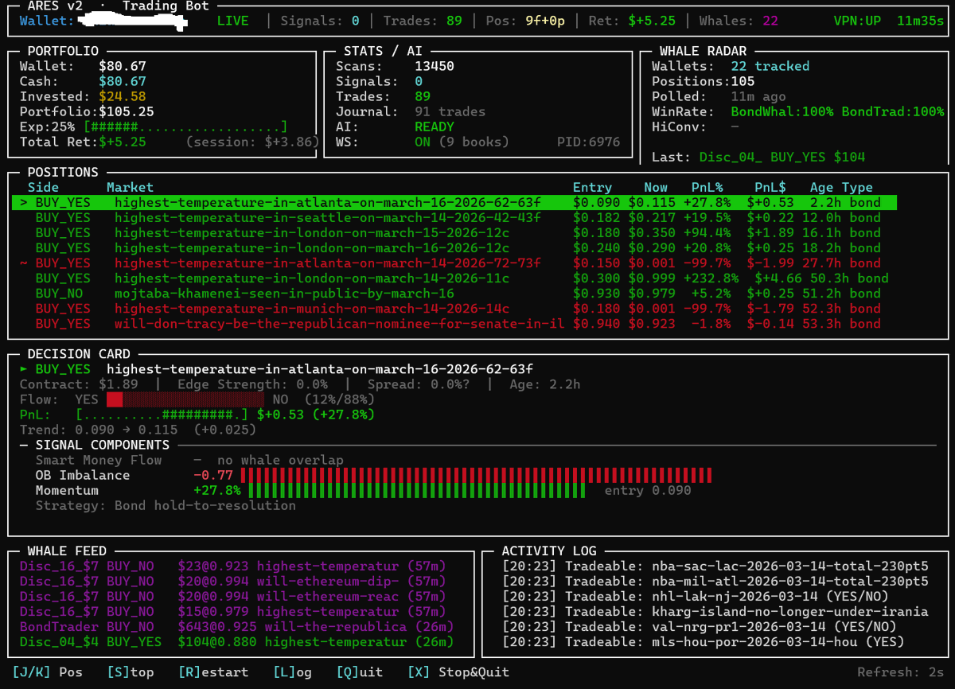Click the Ret: $+5.25 header value
The image size is (955, 689).
click(x=632, y=21)
